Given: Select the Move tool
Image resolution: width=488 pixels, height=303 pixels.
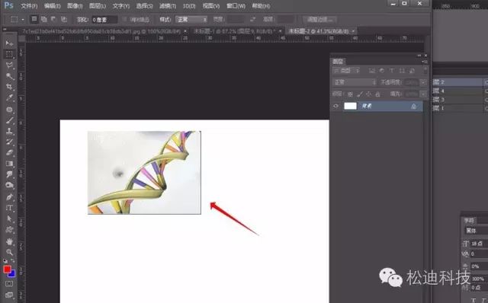Looking at the screenshot, I should 9,43.
